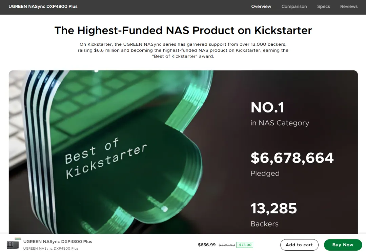Click the $6,678,664 pledged amount
366x252 pixels.
click(292, 158)
